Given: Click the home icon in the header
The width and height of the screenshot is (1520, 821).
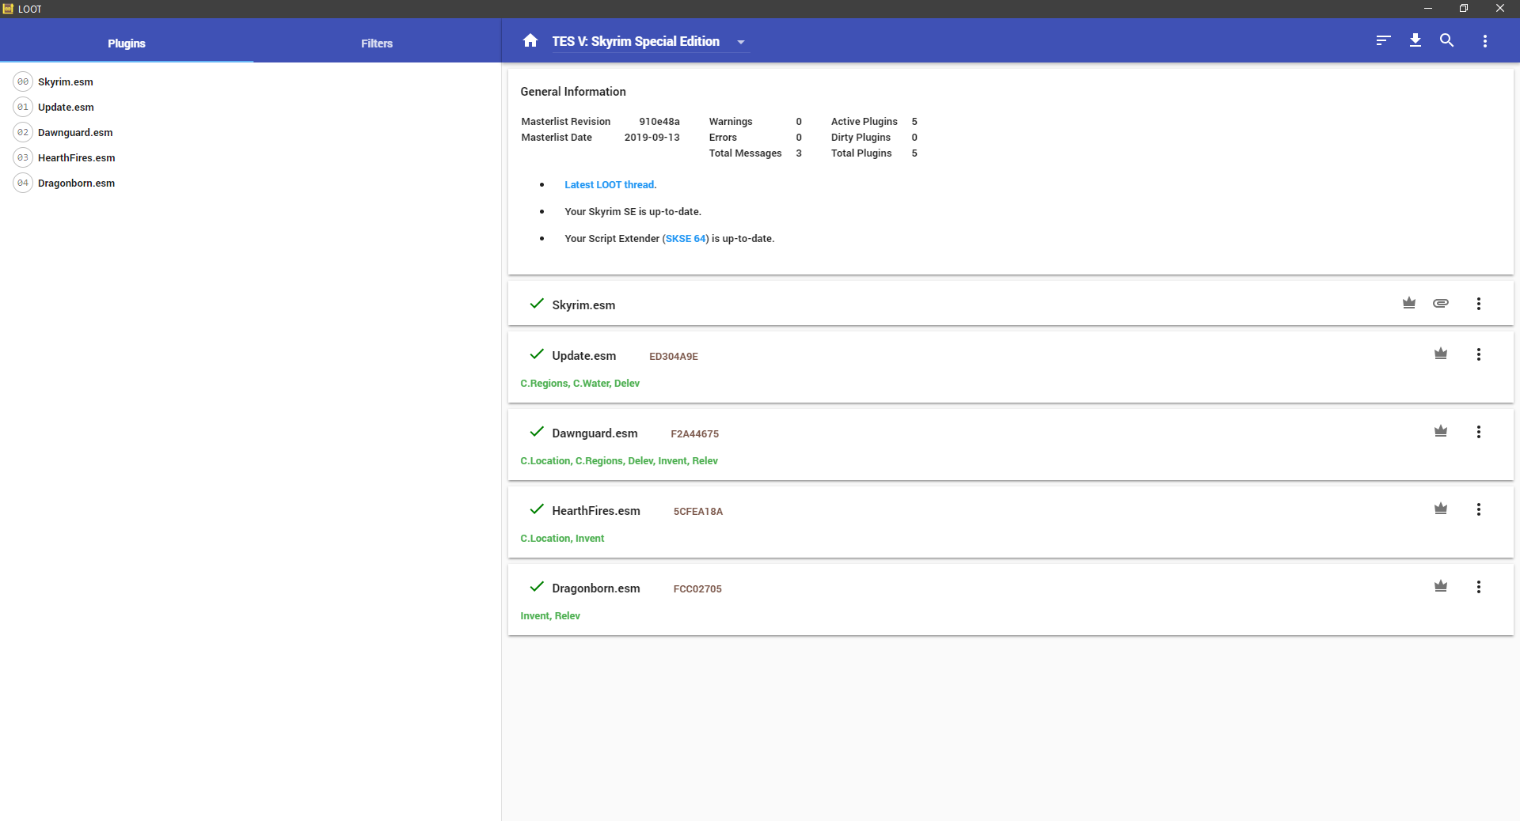Looking at the screenshot, I should point(530,40).
